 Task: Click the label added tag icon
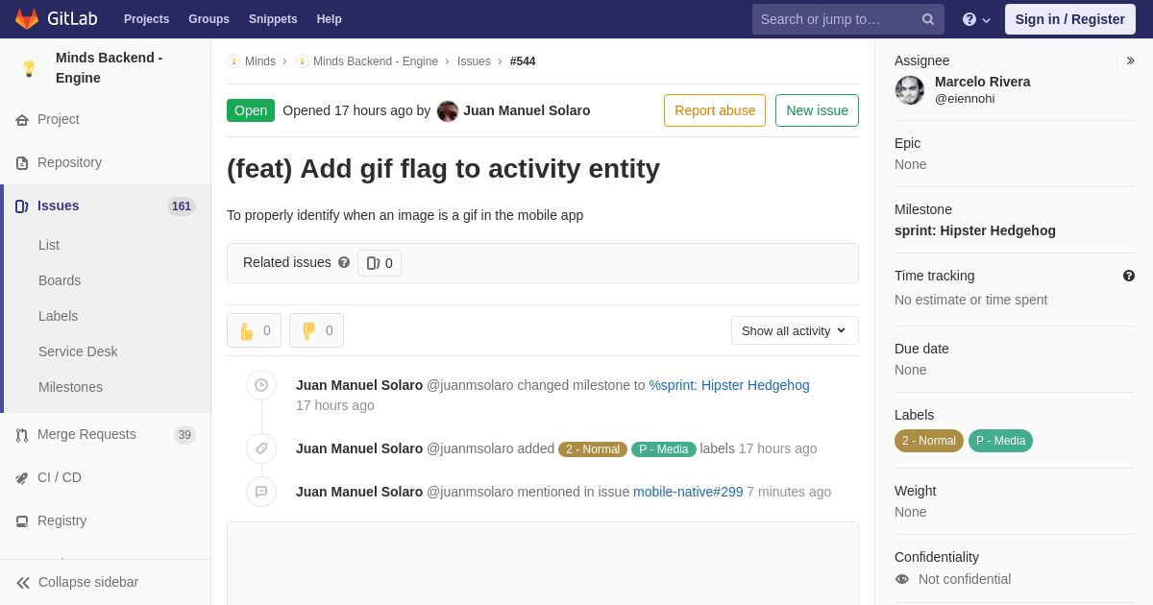click(x=261, y=448)
